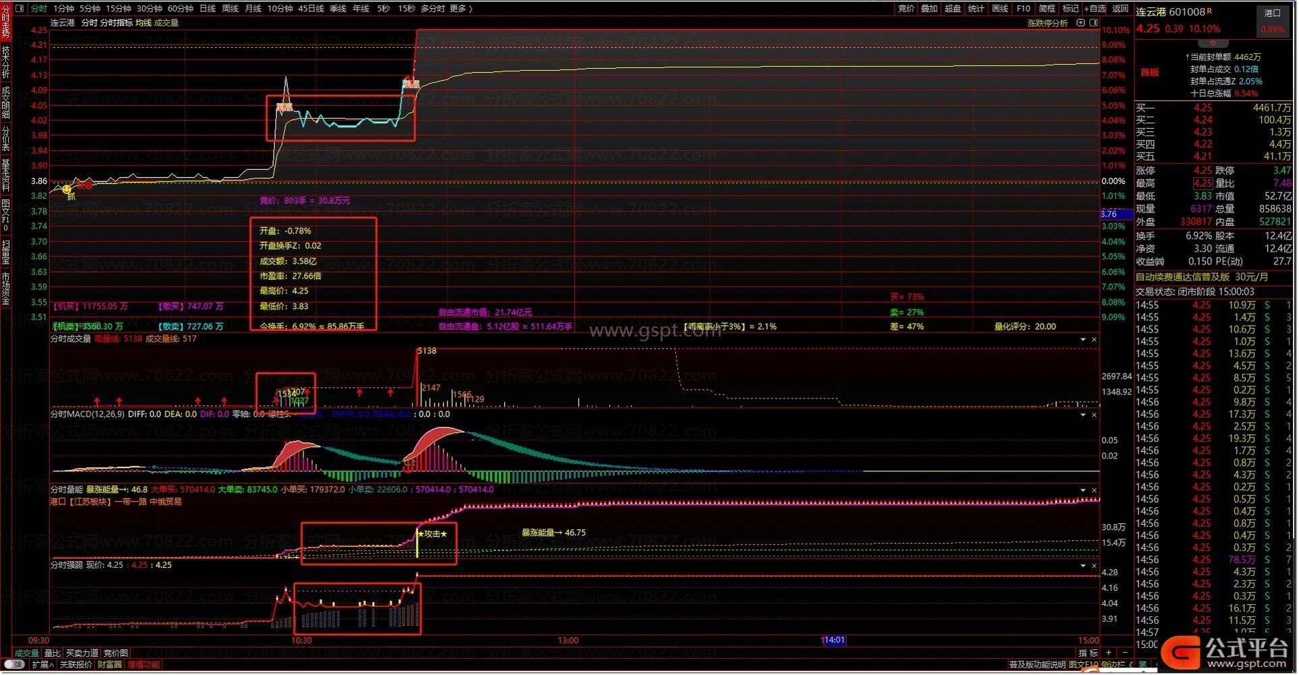Screen dimensions: 1299x675
Task: Switch to the 1分钟 period
Action: pos(64,8)
